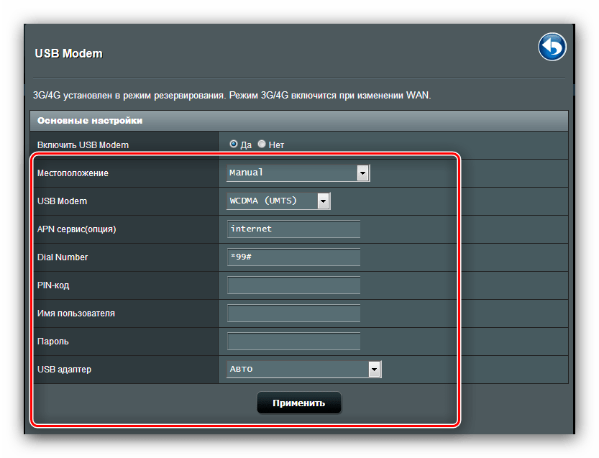Click the PIN-код row label
This screenshot has height=458, width=599.
53,285
